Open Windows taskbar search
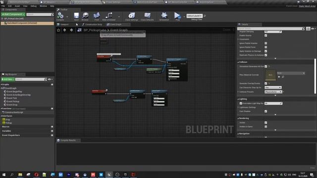Viewport: 317px width, 178px height. 12,175
